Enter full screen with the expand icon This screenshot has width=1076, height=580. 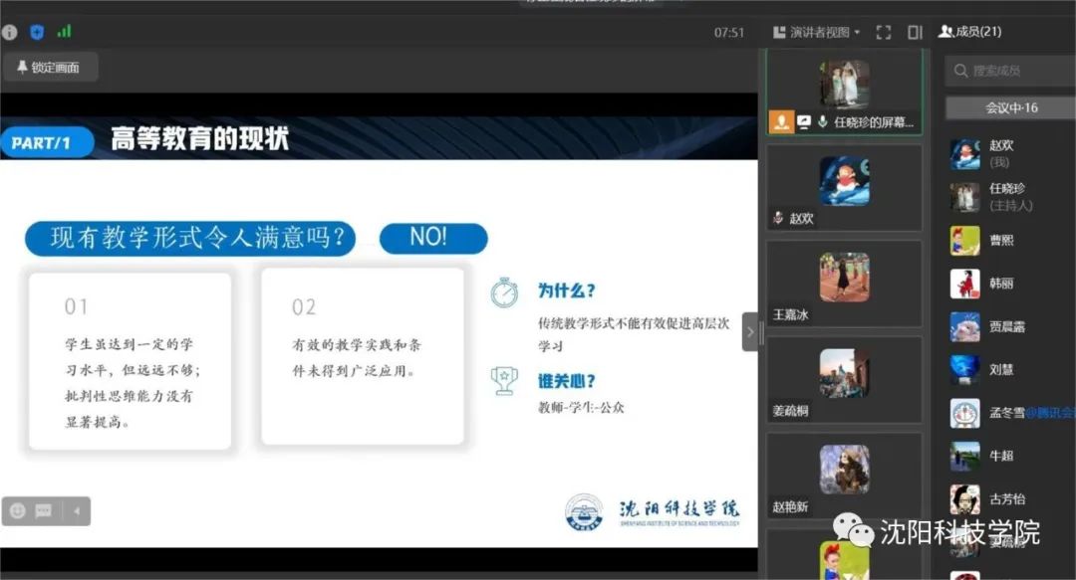coord(883,32)
